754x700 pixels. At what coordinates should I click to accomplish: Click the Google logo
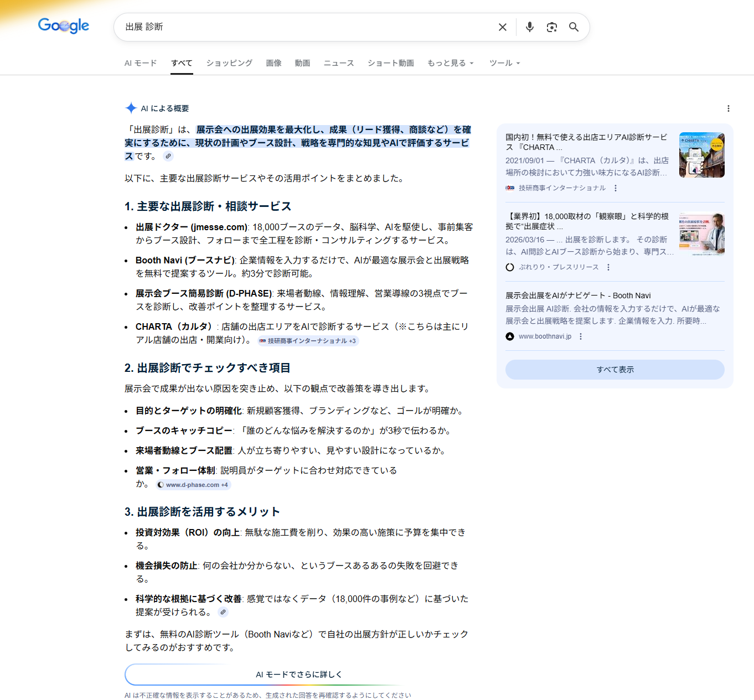click(64, 25)
